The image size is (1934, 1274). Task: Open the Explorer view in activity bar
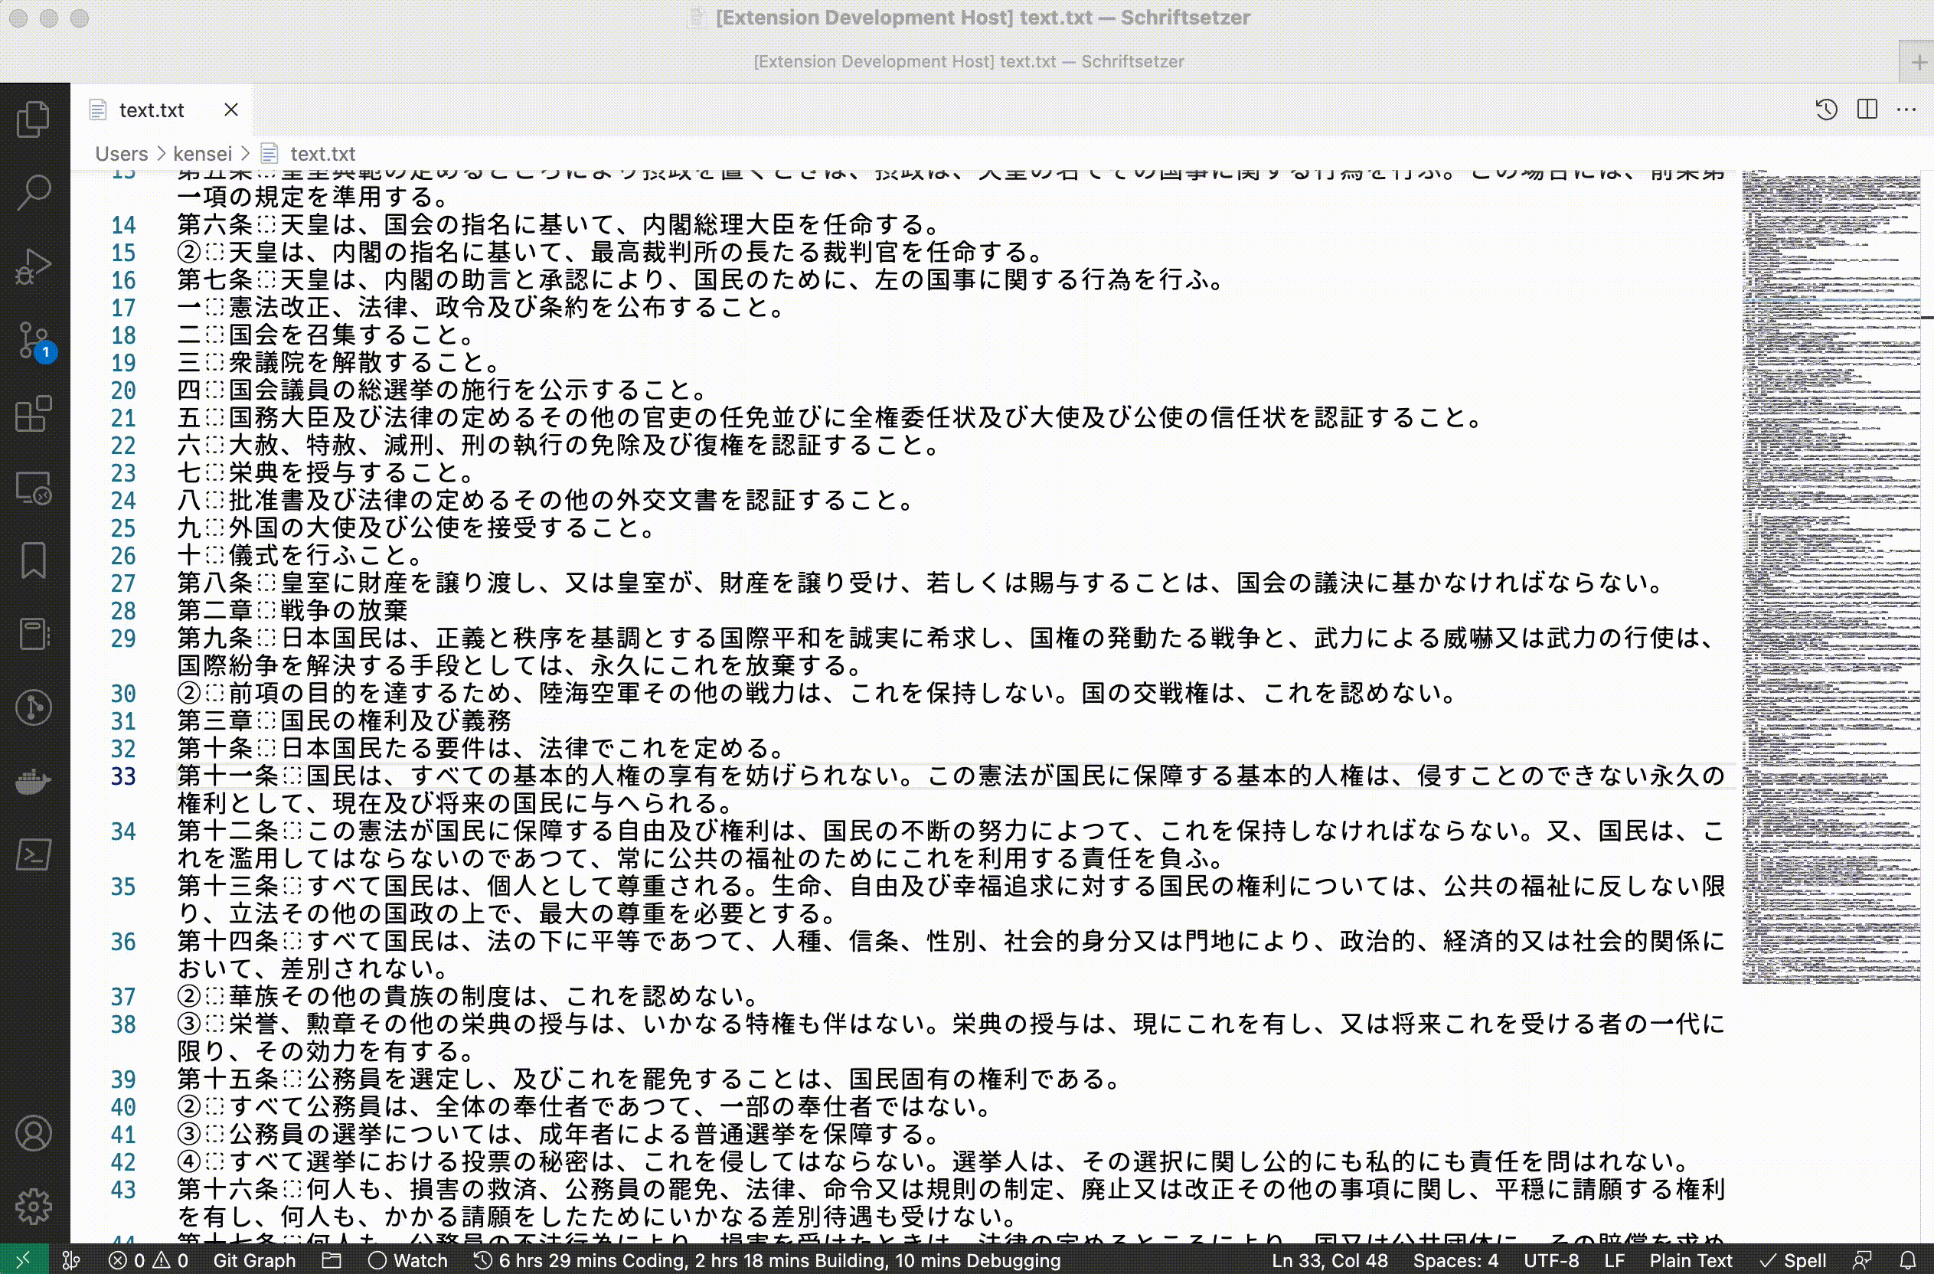[34, 119]
